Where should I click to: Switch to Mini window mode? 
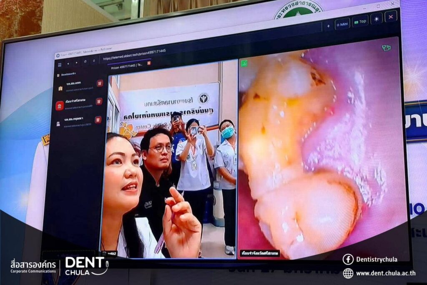pyautogui.click(x=342, y=24)
